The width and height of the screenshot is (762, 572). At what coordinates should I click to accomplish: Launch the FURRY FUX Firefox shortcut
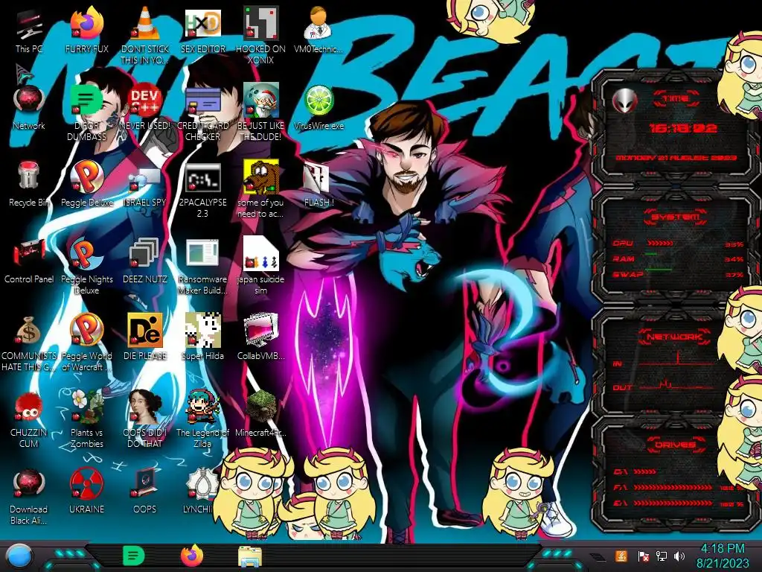[x=86, y=30]
